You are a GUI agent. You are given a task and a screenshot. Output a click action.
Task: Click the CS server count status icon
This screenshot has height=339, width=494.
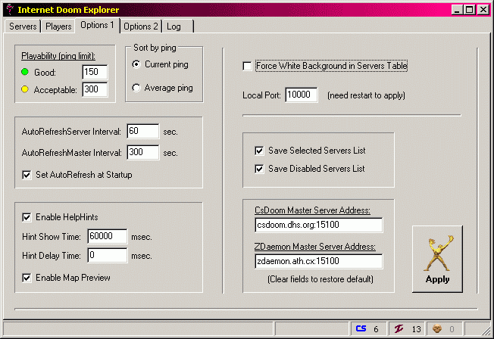(x=361, y=329)
